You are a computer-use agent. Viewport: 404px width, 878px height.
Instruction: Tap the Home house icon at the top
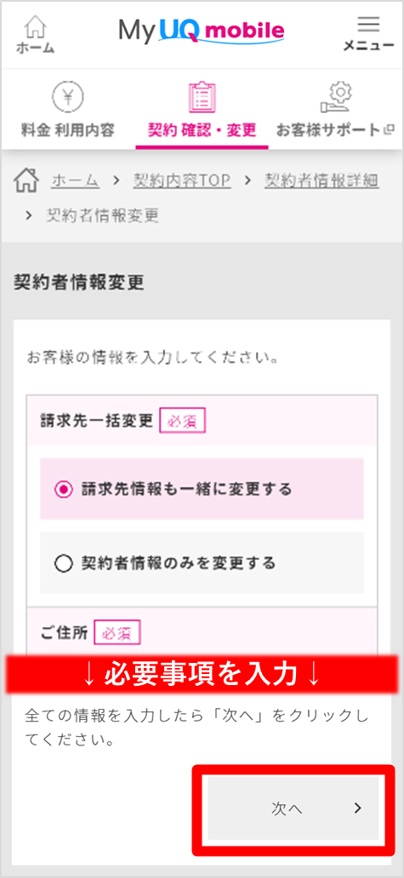(x=37, y=26)
